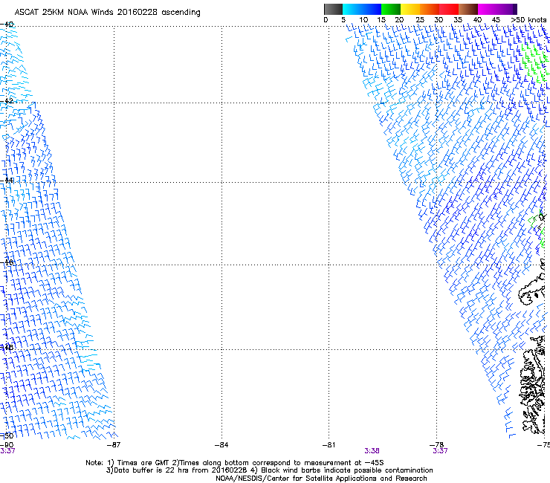
Task: Select the green 15-20 knots color segment
Action: click(x=391, y=9)
